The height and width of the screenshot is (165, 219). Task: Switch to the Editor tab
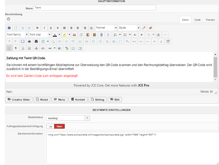point(185,20)
